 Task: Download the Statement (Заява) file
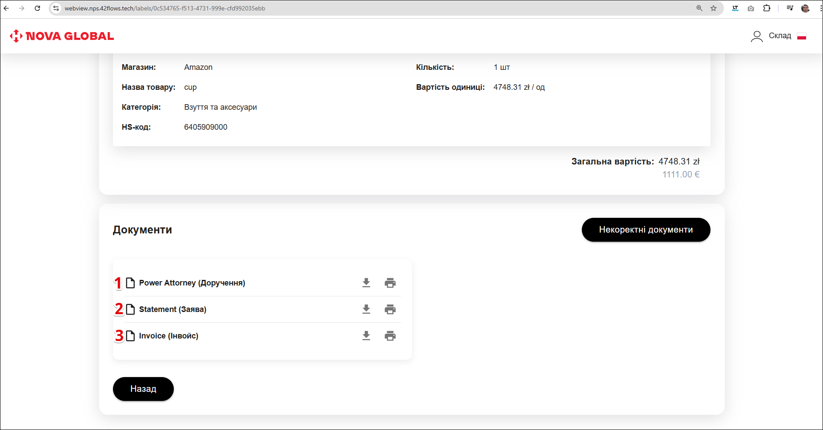coord(366,309)
